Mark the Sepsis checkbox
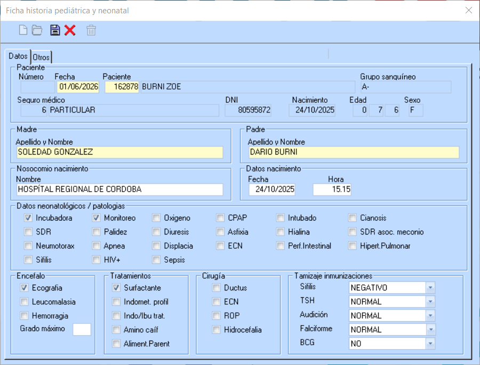This screenshot has width=480, height=365. point(156,259)
